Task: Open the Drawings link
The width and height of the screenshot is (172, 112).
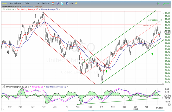Action: click(x=39, y=7)
